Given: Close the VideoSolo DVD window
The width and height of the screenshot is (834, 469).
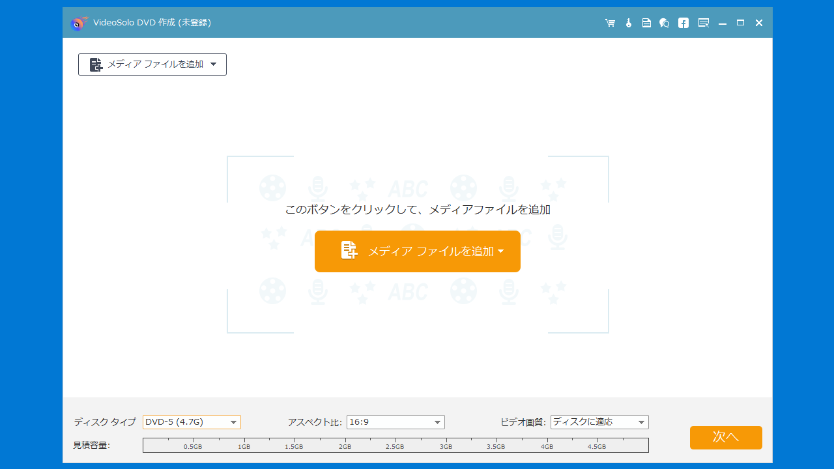Looking at the screenshot, I should pyautogui.click(x=759, y=23).
